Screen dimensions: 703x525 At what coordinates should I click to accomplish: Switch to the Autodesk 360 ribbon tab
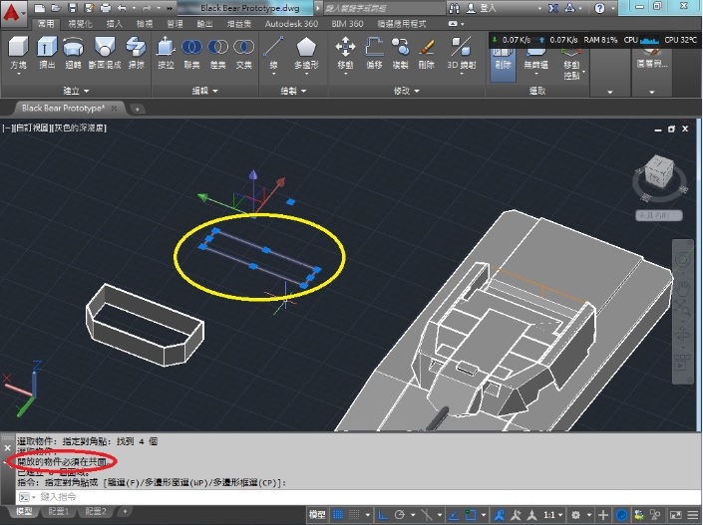point(291,24)
